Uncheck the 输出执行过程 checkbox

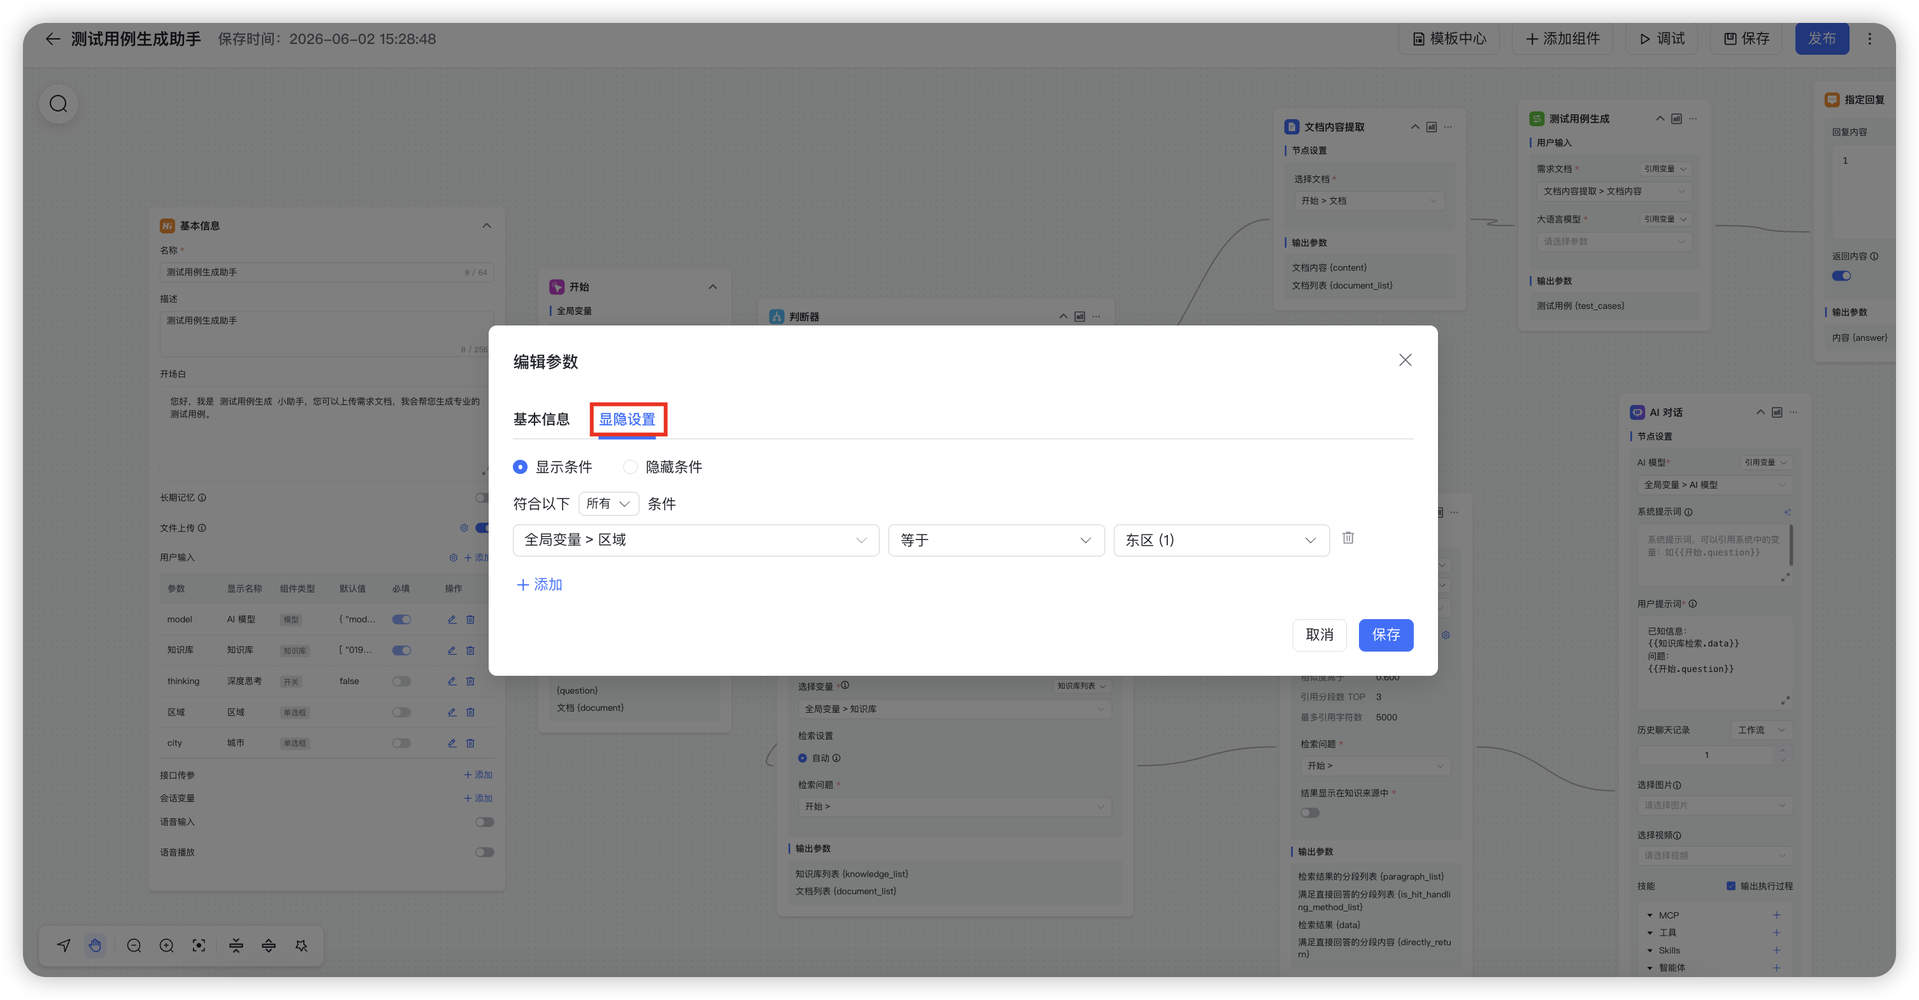[1731, 886]
